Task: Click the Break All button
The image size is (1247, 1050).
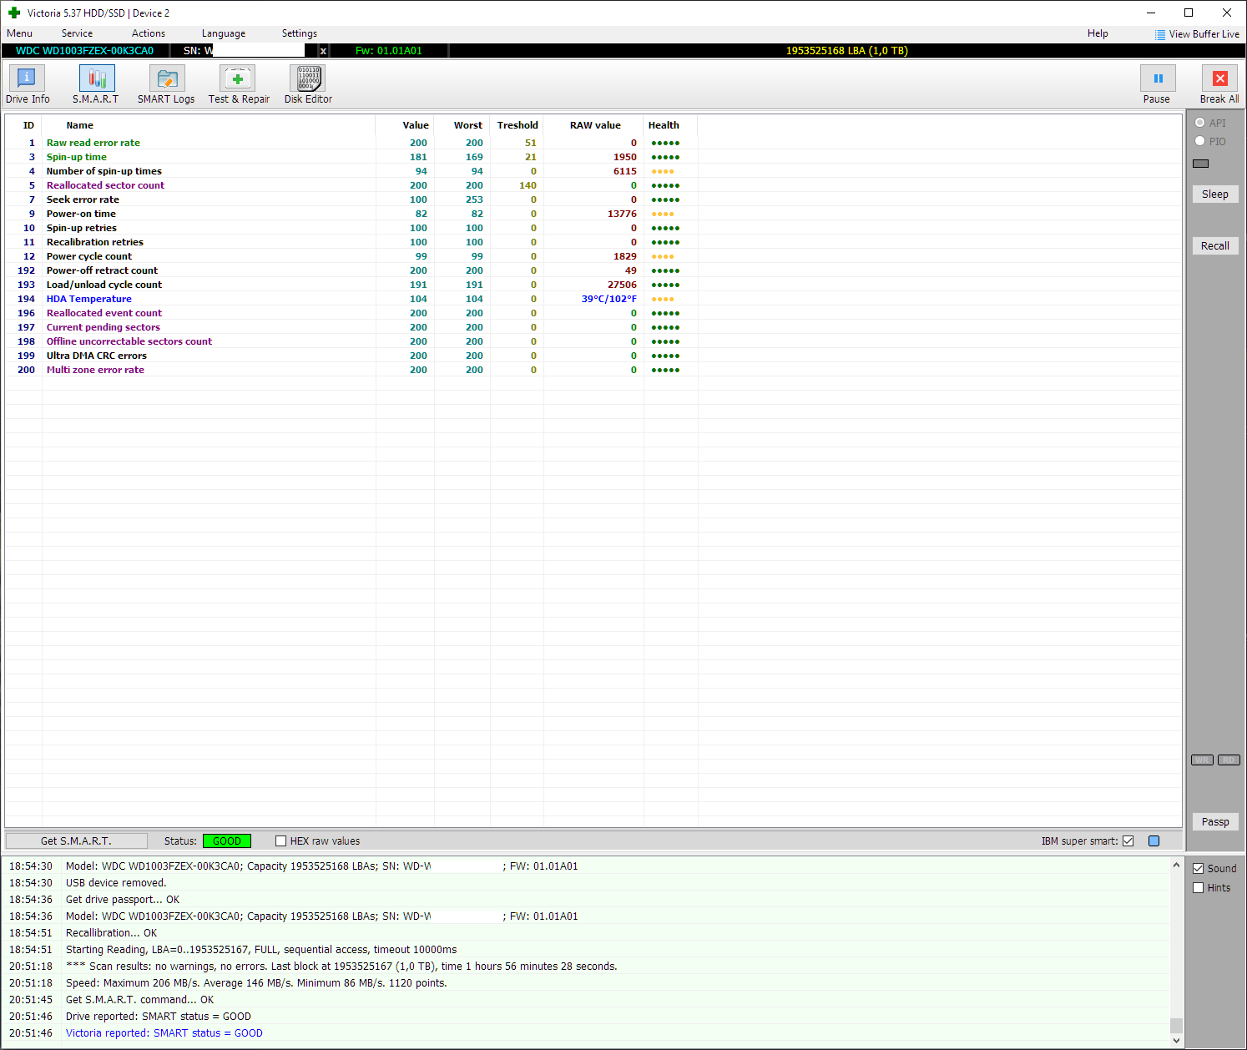Action: [x=1219, y=84]
